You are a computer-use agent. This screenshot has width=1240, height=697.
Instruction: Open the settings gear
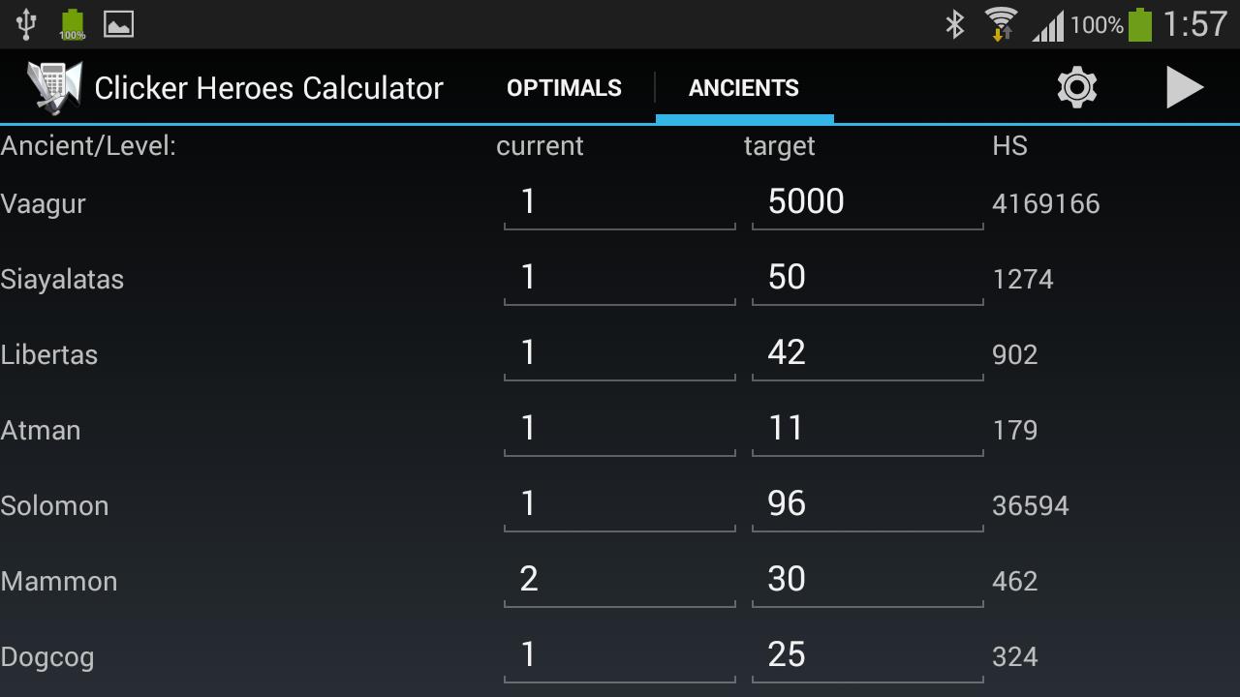pyautogui.click(x=1077, y=86)
